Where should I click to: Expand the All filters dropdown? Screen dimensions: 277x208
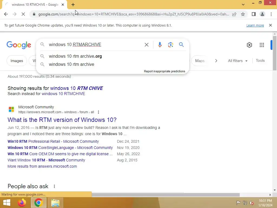[x=238, y=61]
